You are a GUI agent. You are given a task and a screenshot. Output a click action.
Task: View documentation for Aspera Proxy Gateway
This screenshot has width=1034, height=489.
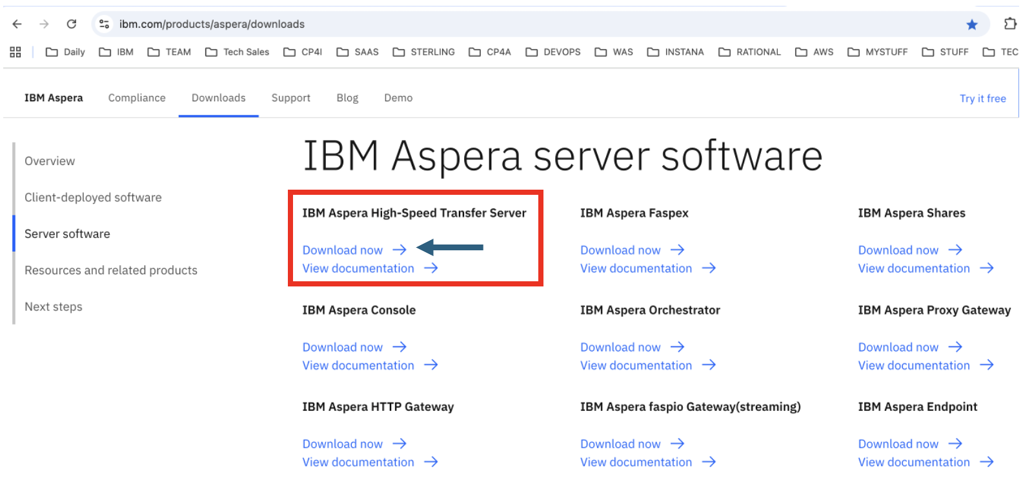point(926,365)
